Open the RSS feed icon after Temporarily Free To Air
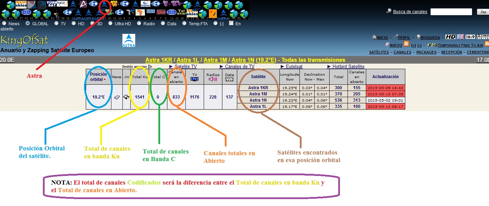Viewport: 489px width, 206px height. (487, 44)
